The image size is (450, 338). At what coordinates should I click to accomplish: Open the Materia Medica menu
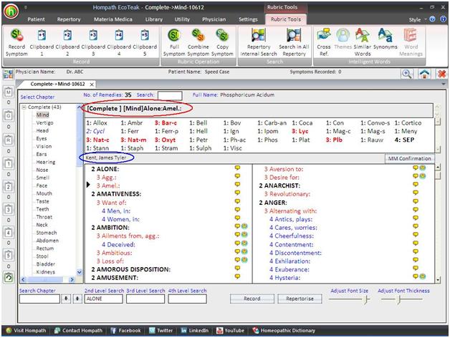pos(113,19)
